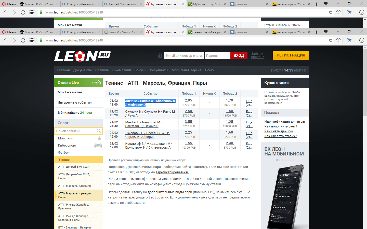Image resolution: width=367 pixels, height=229 pixels.
Task: Open the green 'Ставки Live' section
Action: tap(78, 83)
